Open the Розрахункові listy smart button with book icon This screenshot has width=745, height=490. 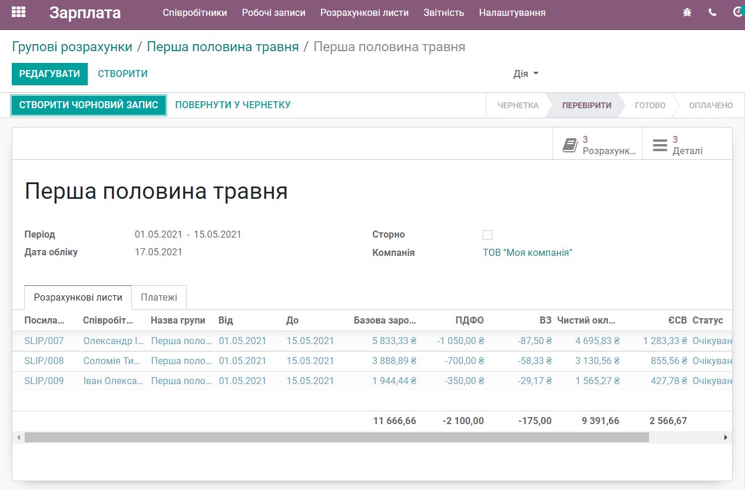[x=597, y=144]
